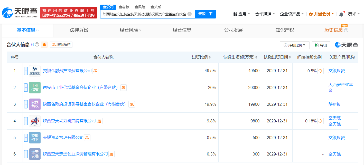This screenshot has width=364, height=165.
Task: Sort by 认缴出资额 column
Action: [240, 57]
